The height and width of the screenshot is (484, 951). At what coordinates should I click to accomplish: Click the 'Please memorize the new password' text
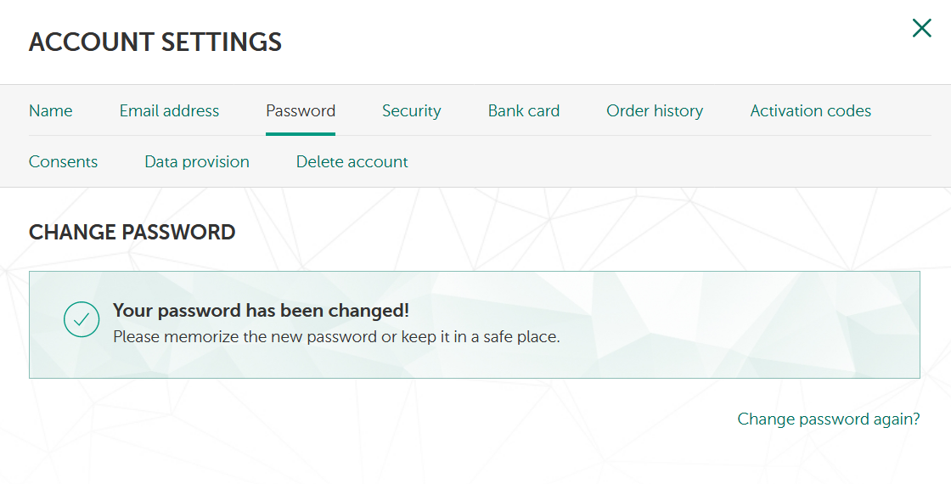point(336,337)
